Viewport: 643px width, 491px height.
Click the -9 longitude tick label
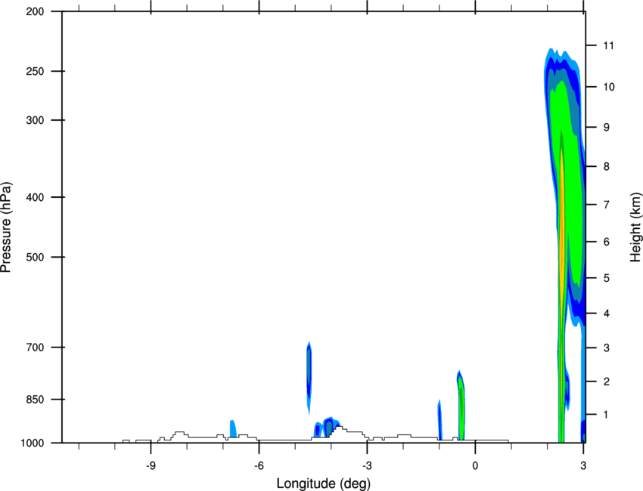151,466
